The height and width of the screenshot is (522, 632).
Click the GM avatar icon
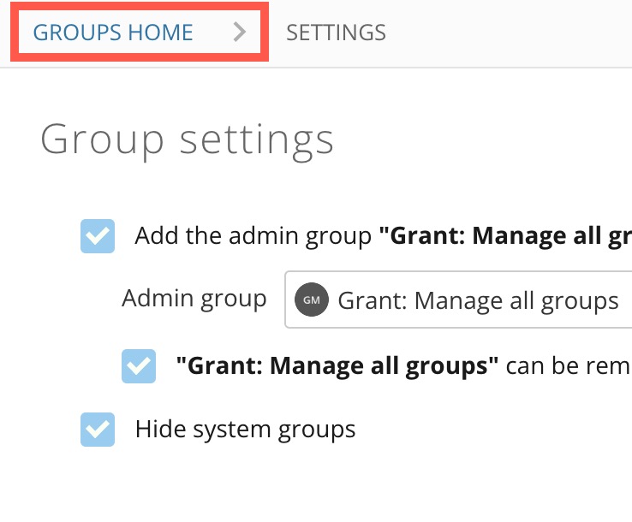pos(311,300)
